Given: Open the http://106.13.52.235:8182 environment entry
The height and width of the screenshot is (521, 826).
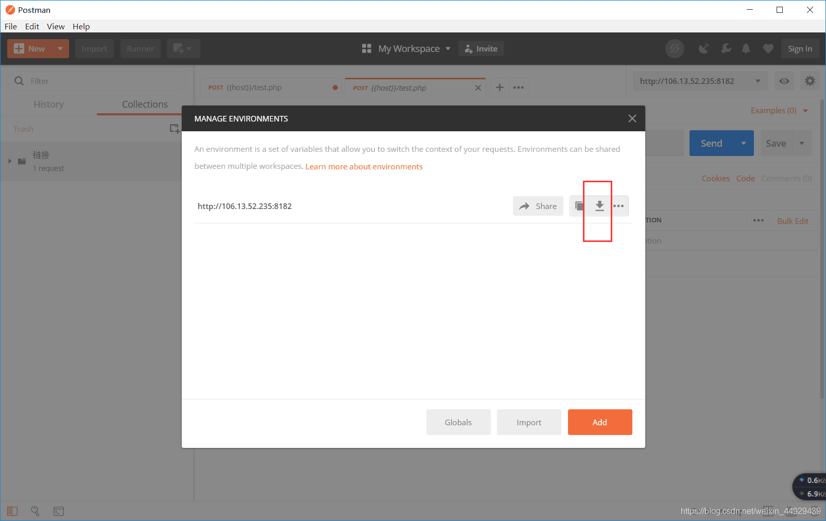Looking at the screenshot, I should pos(245,206).
